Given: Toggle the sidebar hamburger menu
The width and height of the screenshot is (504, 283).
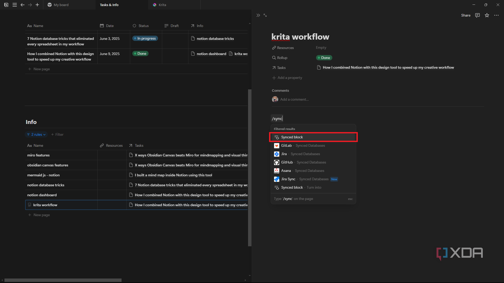Looking at the screenshot, I should tap(14, 5).
